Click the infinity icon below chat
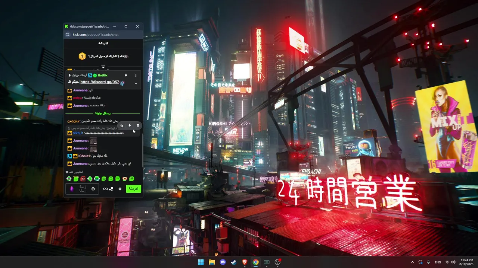Image resolution: width=478 pixels, height=268 pixels. coord(105,189)
